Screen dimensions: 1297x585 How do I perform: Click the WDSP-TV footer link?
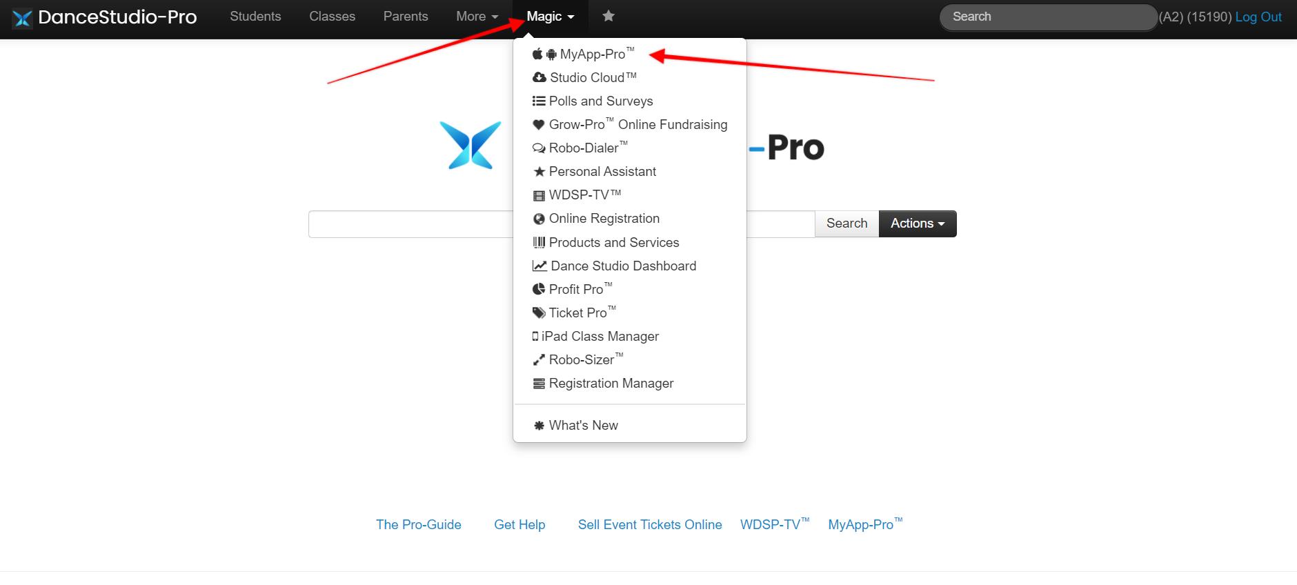[775, 524]
